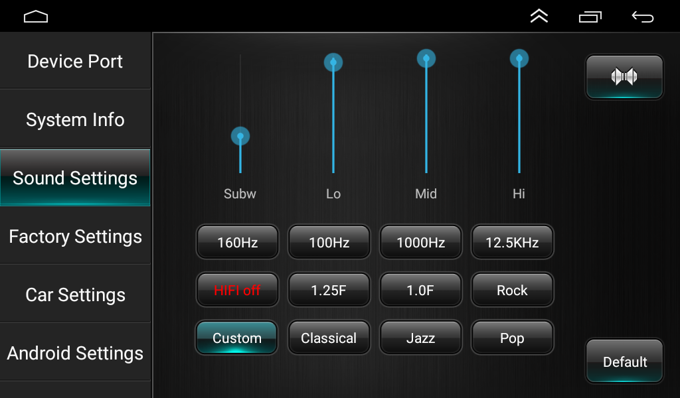Click the Lo slider handle
Viewport: 680px width, 398px height.
click(x=333, y=62)
